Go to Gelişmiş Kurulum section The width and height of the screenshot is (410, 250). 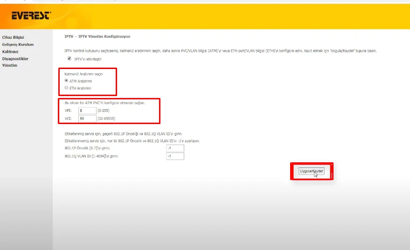pyautogui.click(x=18, y=44)
